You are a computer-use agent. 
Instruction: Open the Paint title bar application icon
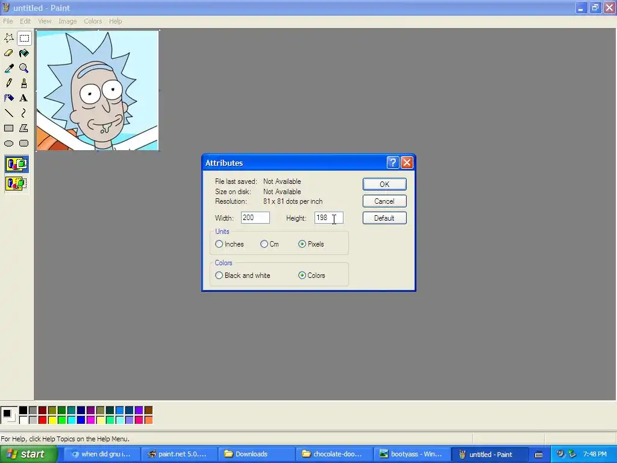tap(6, 7)
